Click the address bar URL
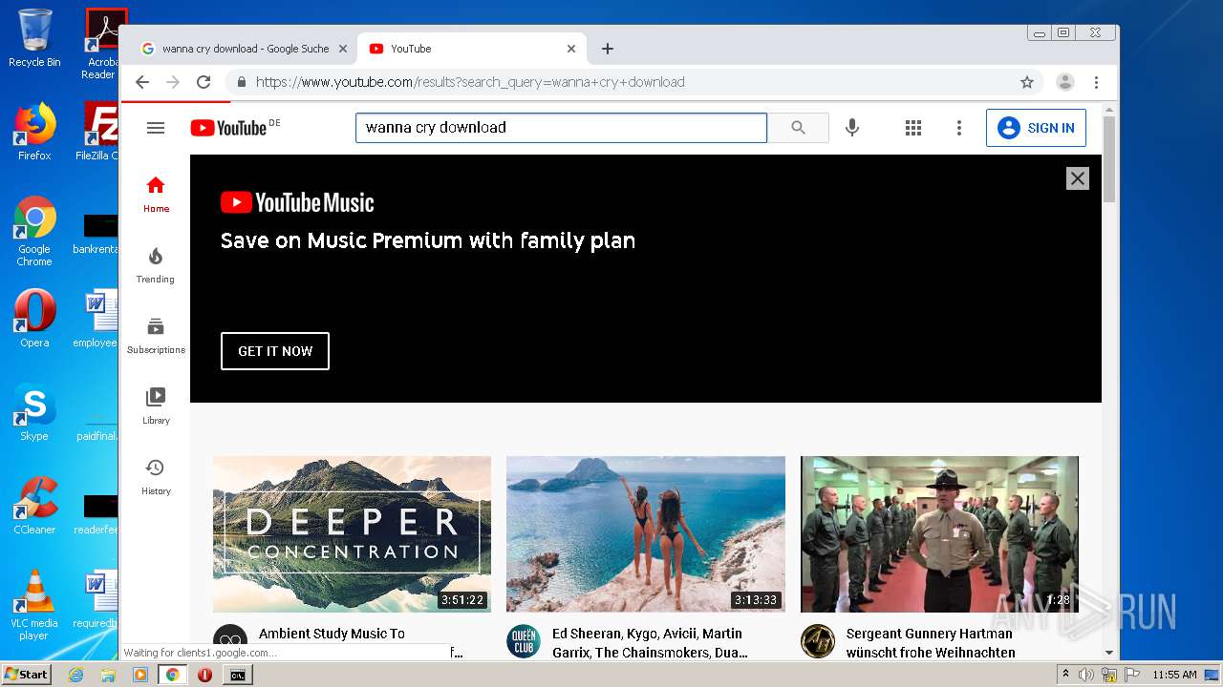 (x=470, y=82)
